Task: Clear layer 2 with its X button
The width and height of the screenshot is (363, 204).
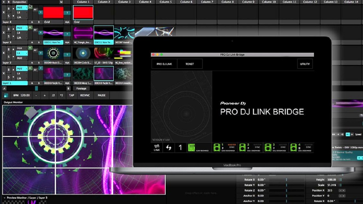Action: 4,53
